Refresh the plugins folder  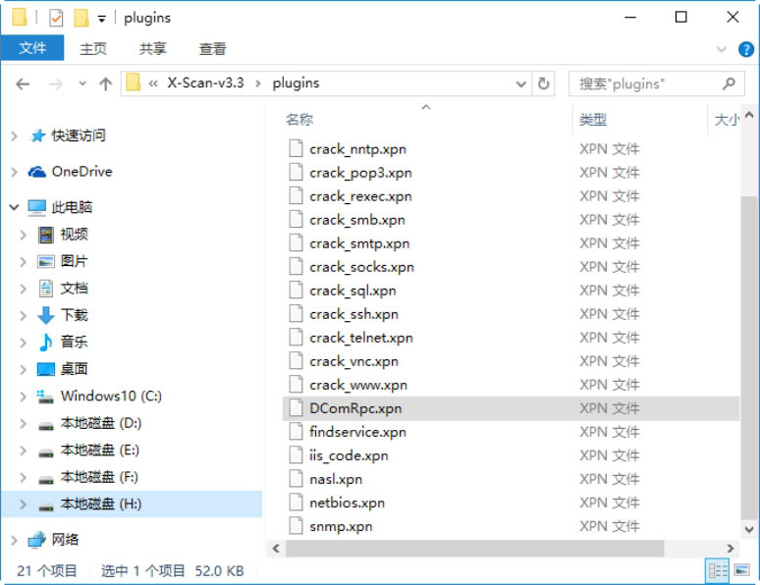pyautogui.click(x=543, y=83)
